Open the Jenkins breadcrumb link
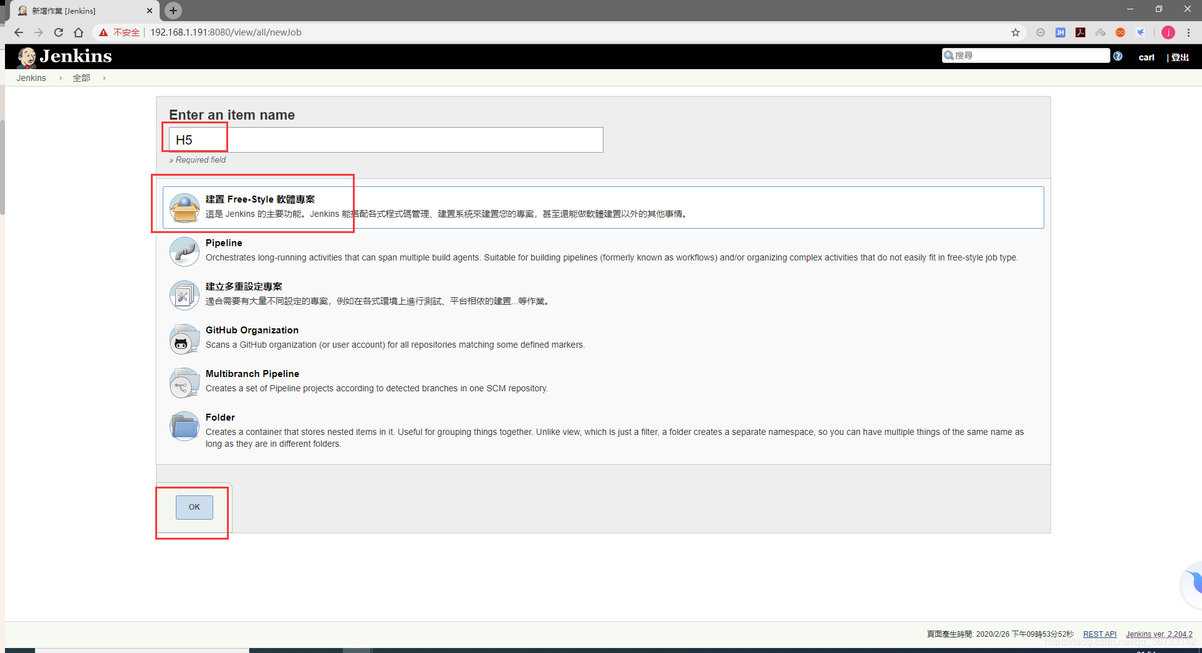 click(31, 78)
